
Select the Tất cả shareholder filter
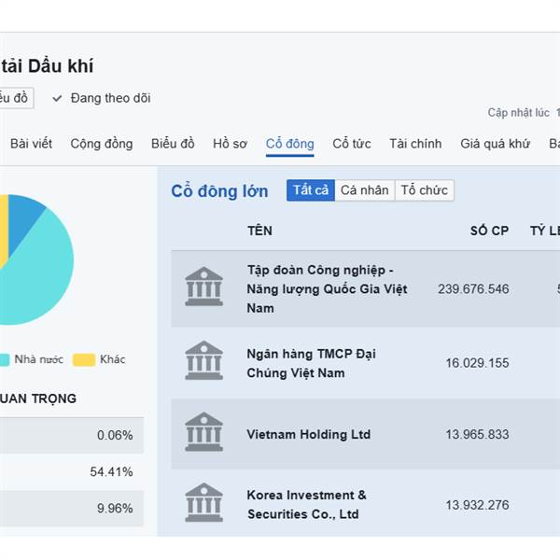tap(311, 190)
